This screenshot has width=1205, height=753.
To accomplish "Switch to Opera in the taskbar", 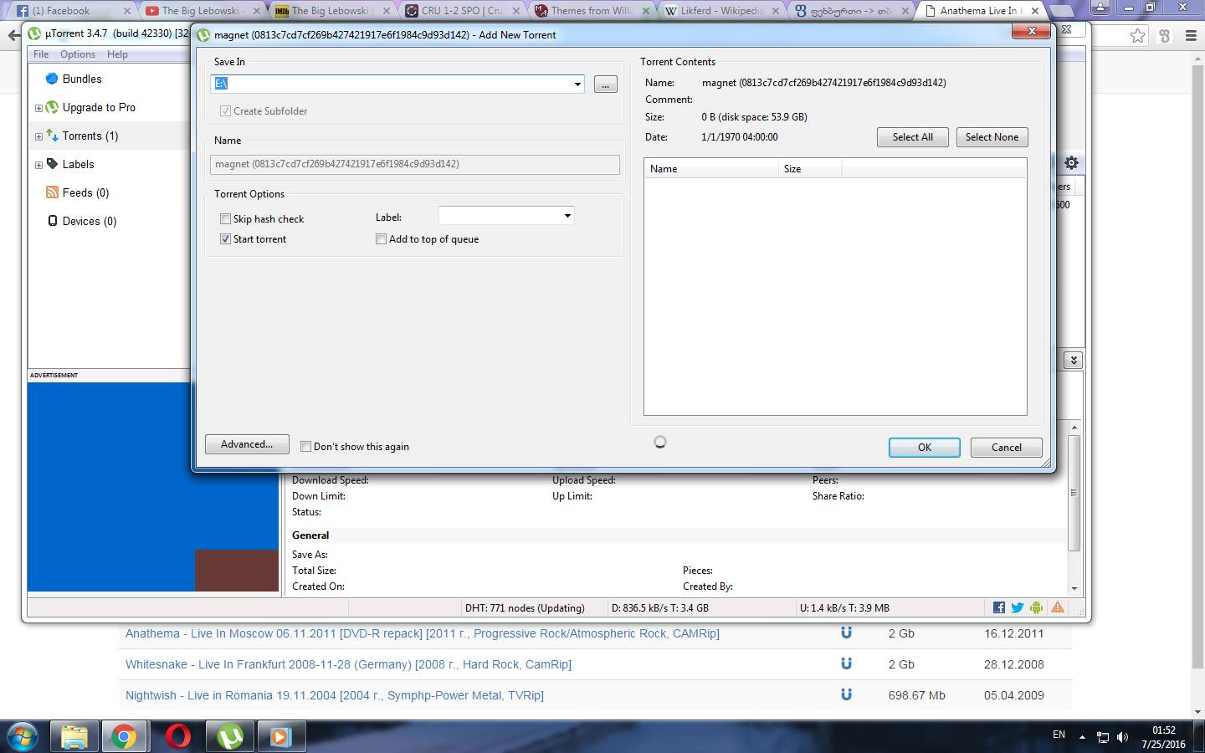I will (177, 736).
